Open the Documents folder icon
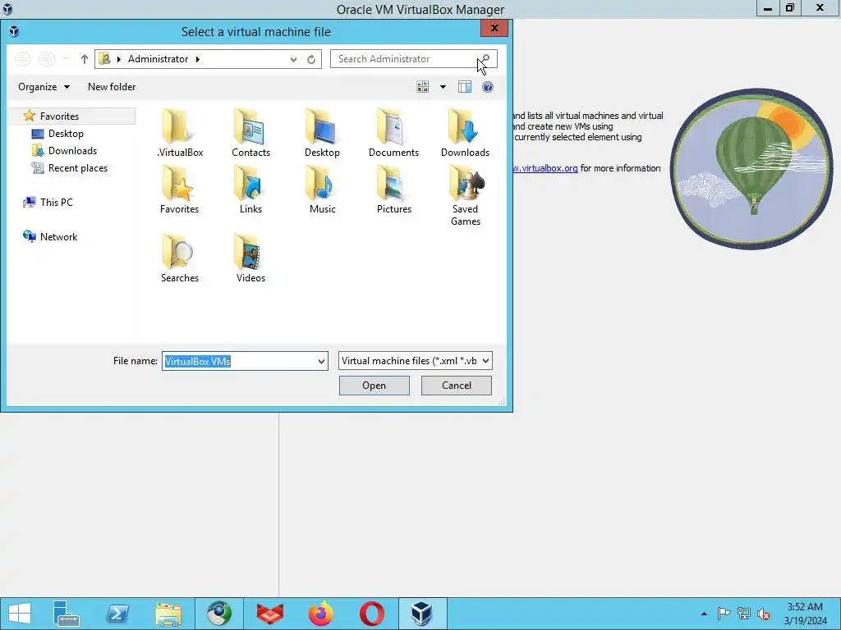This screenshot has width=841, height=630. point(393,133)
